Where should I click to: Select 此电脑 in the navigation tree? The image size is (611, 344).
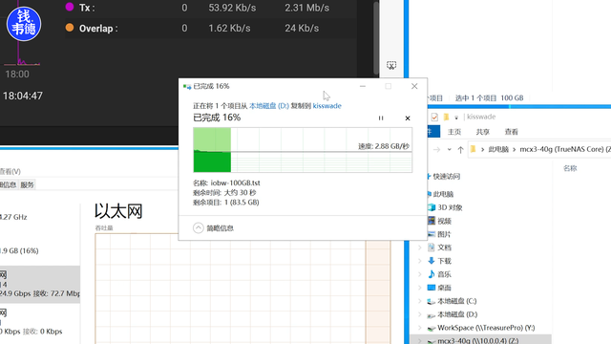[x=443, y=194]
